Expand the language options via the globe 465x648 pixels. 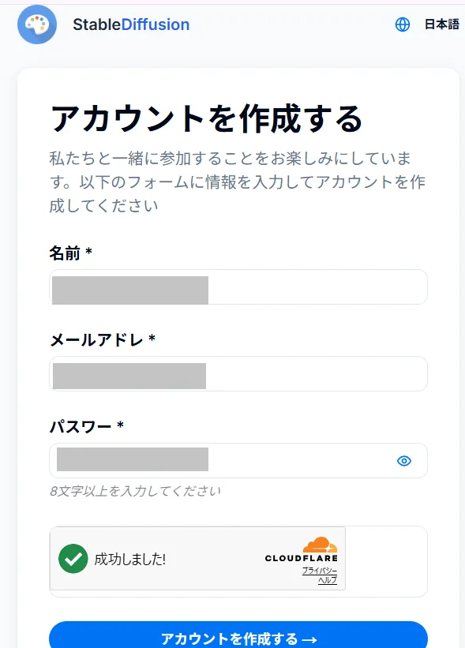click(402, 24)
